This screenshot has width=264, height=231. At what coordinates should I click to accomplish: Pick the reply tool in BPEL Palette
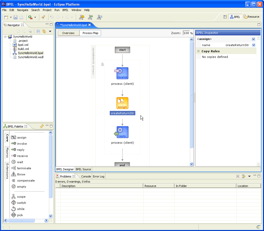click(18, 150)
